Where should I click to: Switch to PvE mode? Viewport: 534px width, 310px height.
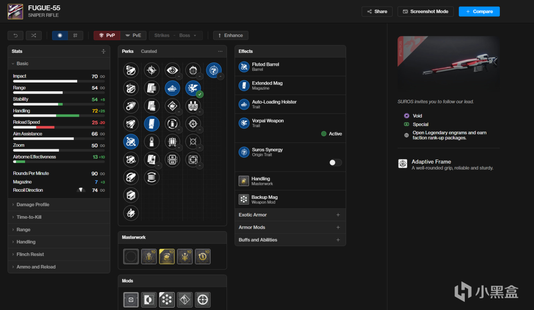click(133, 35)
